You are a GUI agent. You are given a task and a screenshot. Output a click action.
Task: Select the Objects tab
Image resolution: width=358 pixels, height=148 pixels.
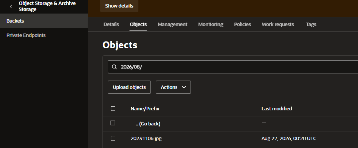click(138, 24)
